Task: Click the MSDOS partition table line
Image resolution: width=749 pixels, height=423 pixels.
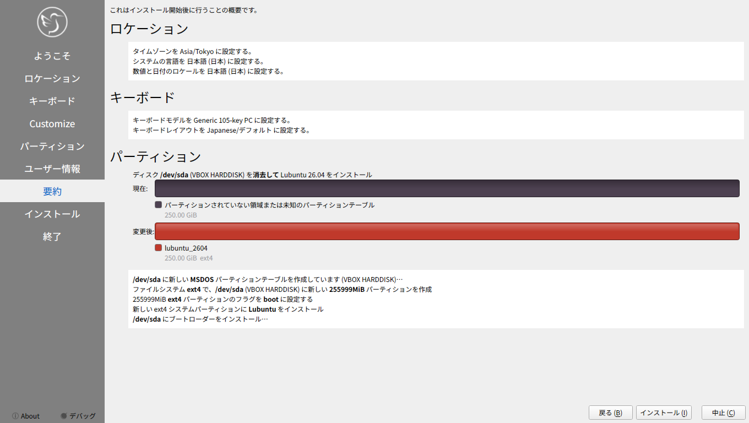Action: coord(268,279)
